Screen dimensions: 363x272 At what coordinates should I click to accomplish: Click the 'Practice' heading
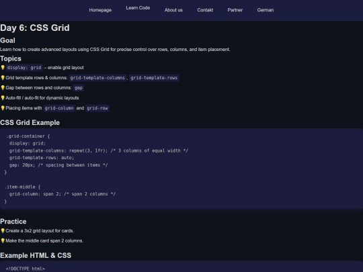13,222
